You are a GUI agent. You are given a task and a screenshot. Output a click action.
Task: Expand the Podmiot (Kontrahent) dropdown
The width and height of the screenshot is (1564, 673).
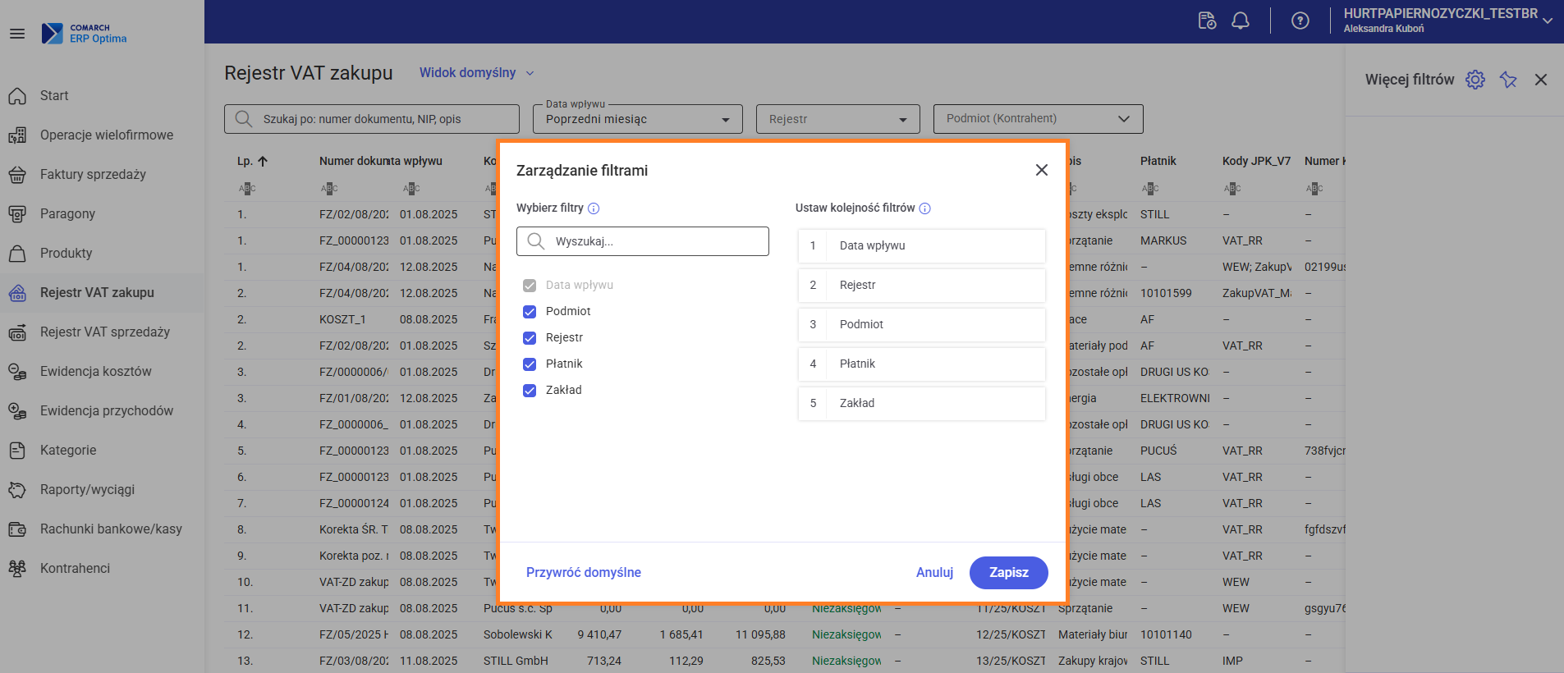(1038, 119)
